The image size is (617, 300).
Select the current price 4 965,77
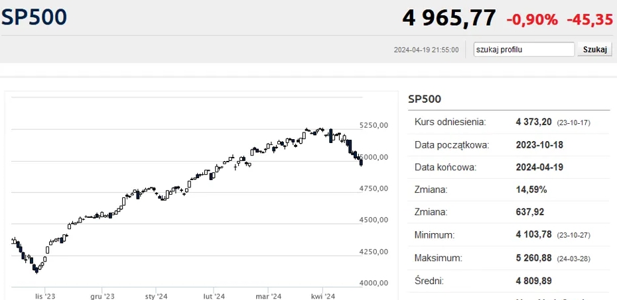[x=448, y=18]
